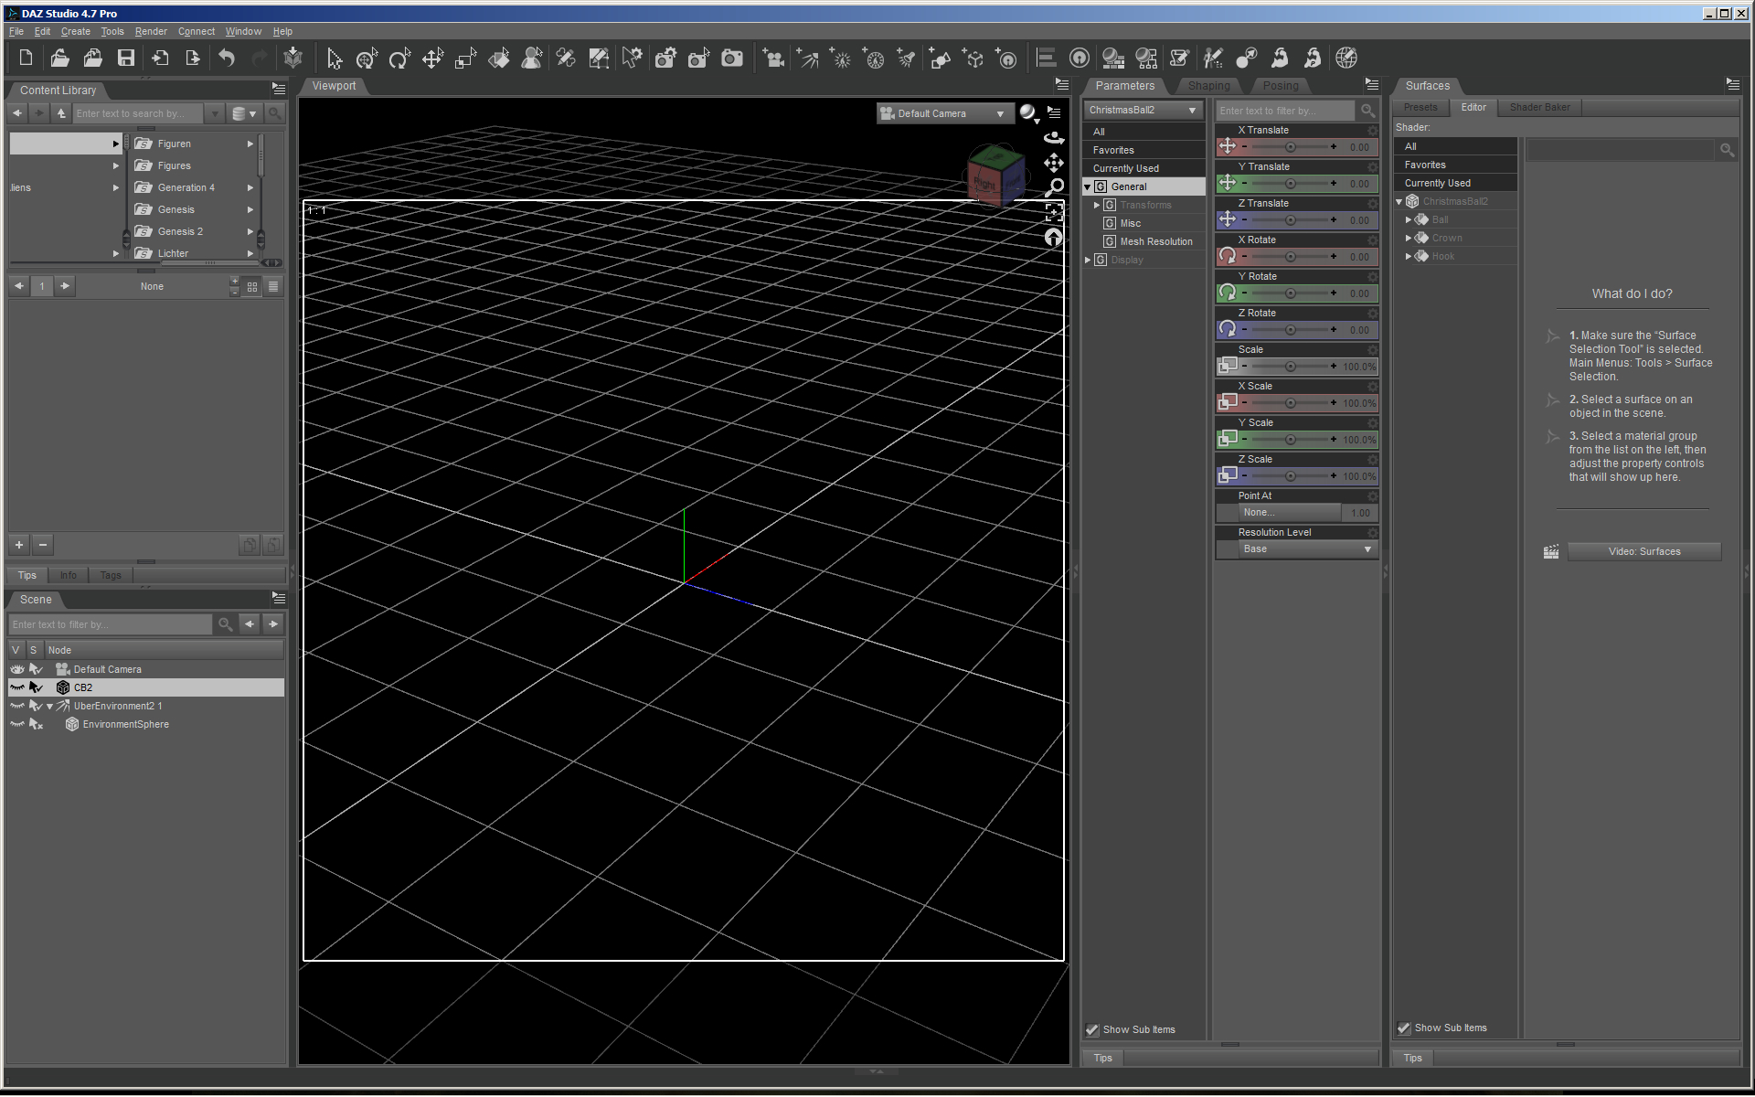
Task: Uncheck Show Sub Items in Parameters
Action: pos(1092,1029)
